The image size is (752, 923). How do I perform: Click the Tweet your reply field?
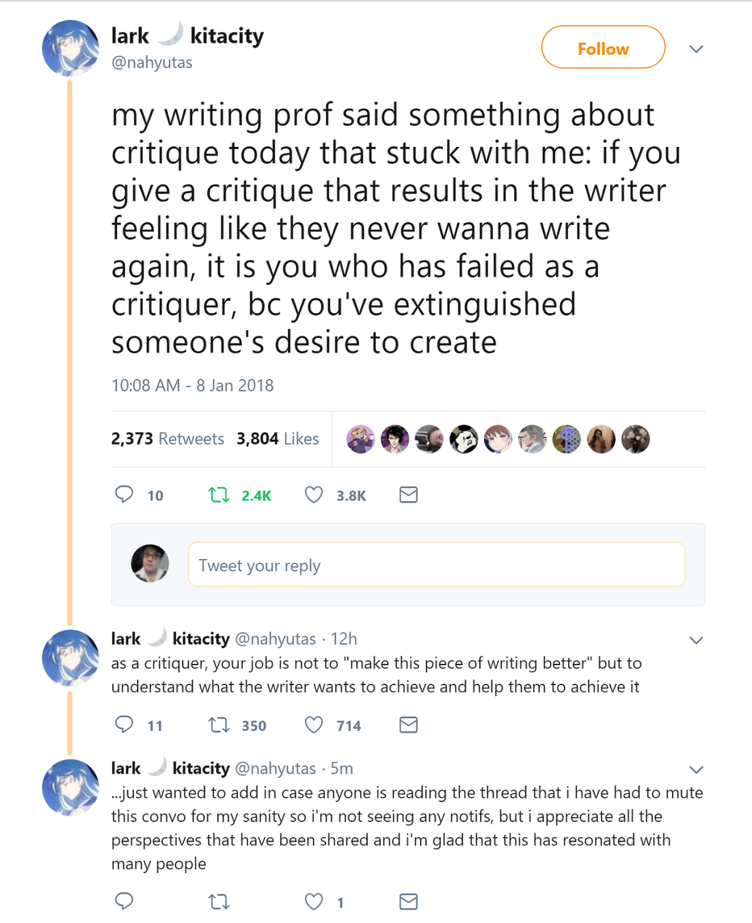(x=436, y=565)
